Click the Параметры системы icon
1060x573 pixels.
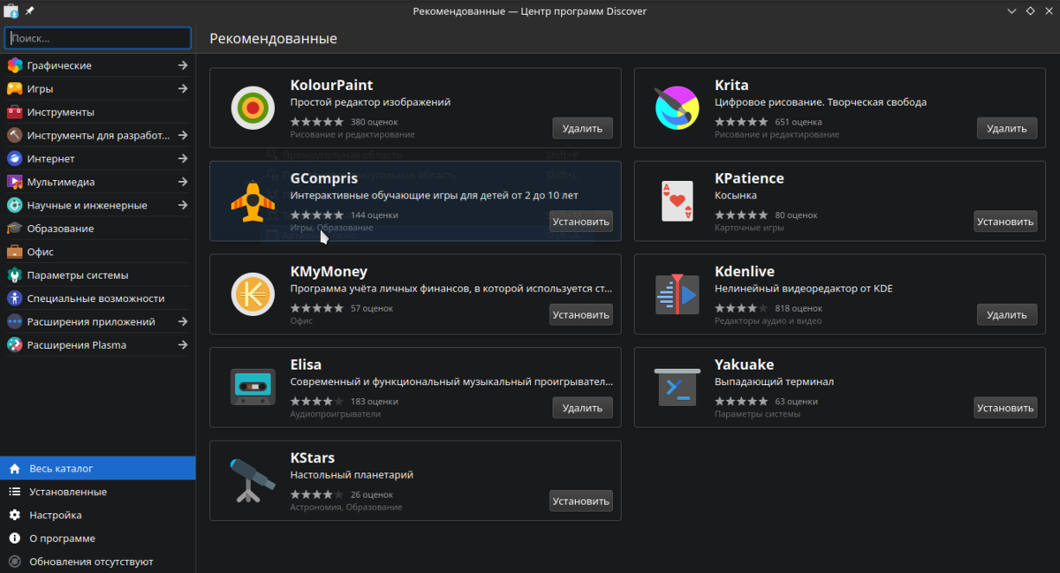[x=14, y=275]
